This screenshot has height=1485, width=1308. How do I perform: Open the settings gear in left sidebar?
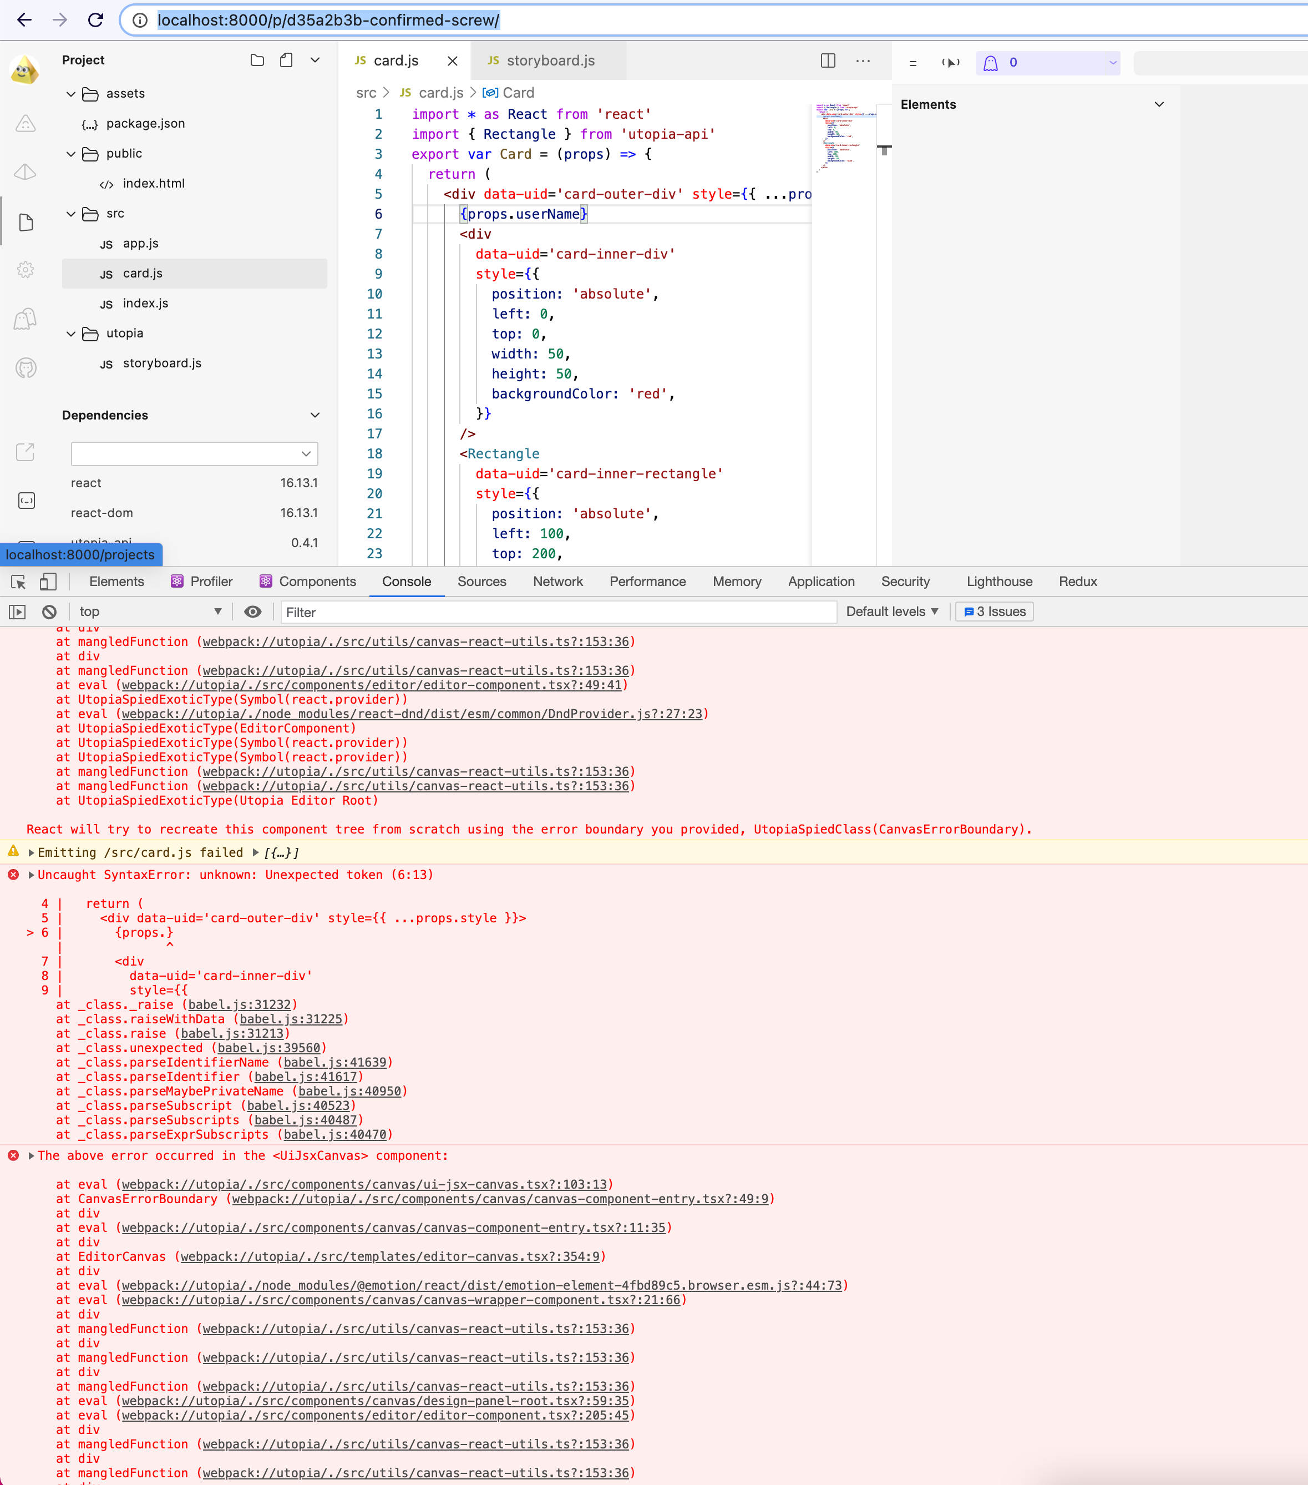pyautogui.click(x=26, y=270)
